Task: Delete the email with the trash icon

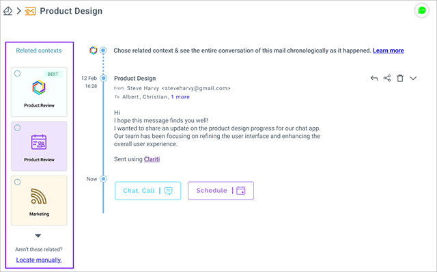Action: [400, 78]
